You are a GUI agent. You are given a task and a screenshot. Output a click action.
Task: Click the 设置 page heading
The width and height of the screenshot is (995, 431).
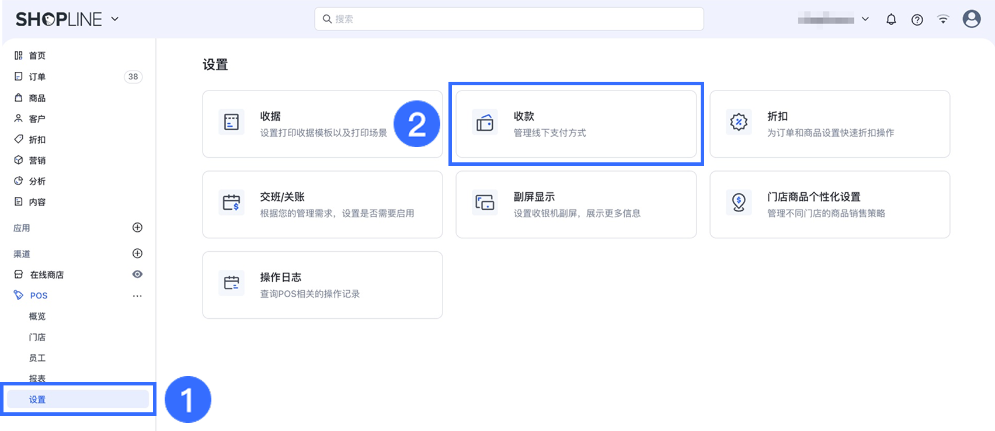click(x=215, y=65)
